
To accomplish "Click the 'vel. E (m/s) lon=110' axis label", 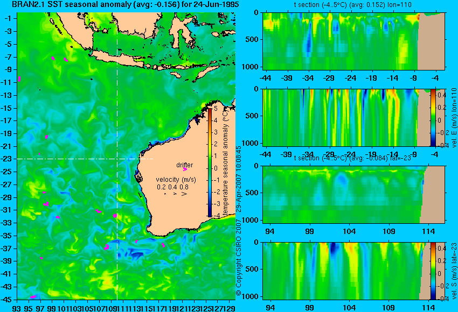I will pyautogui.click(x=454, y=118).
